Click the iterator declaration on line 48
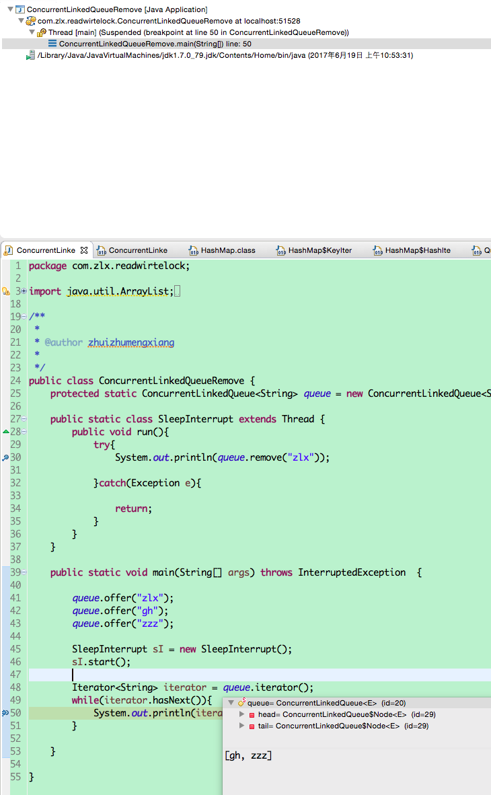 coord(193,687)
